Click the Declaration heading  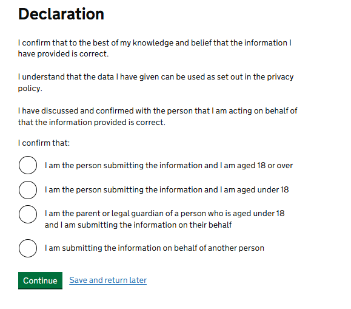coord(61,14)
